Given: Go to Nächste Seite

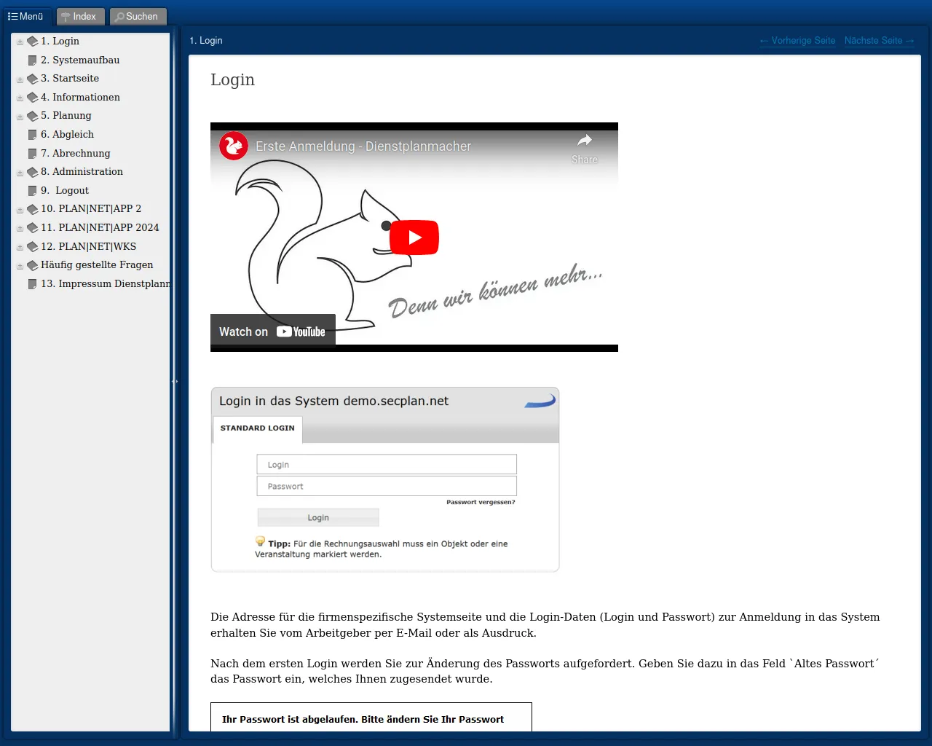Looking at the screenshot, I should pyautogui.click(x=879, y=41).
